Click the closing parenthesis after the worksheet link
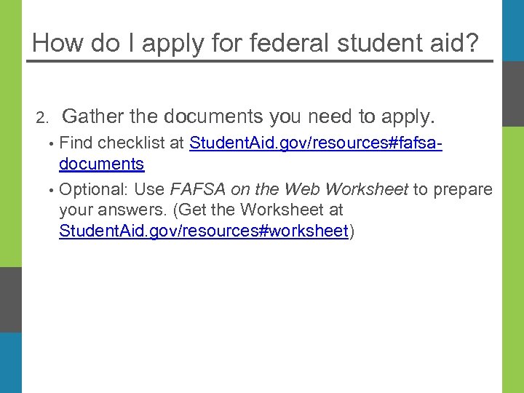524x393 pixels. pos(352,232)
